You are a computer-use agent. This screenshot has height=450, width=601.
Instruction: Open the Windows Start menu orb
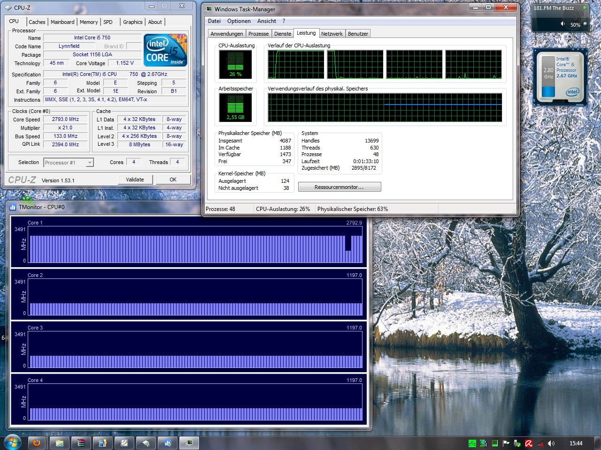(12, 442)
